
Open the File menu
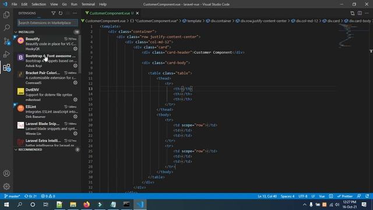pyautogui.click(x=14, y=4)
